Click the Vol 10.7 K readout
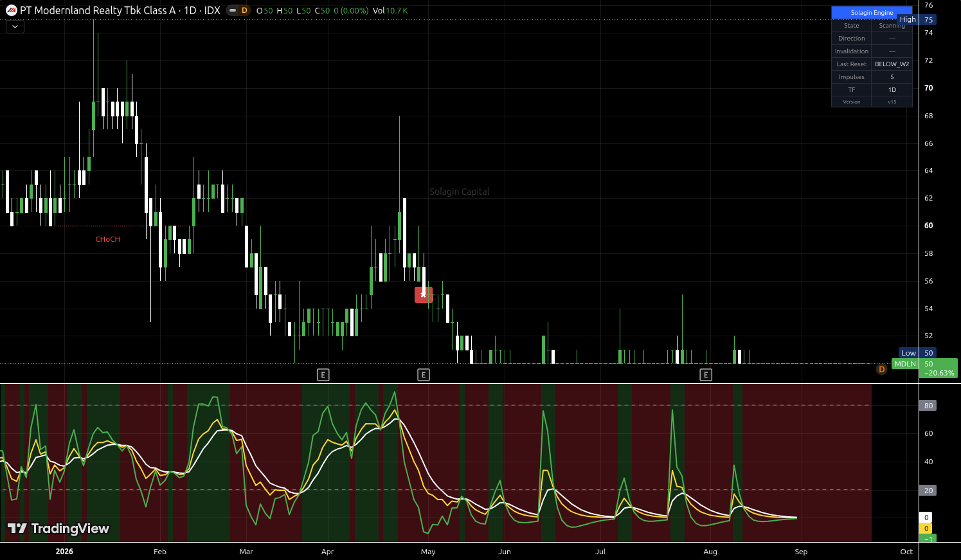The height and width of the screenshot is (560, 961). pyautogui.click(x=390, y=10)
